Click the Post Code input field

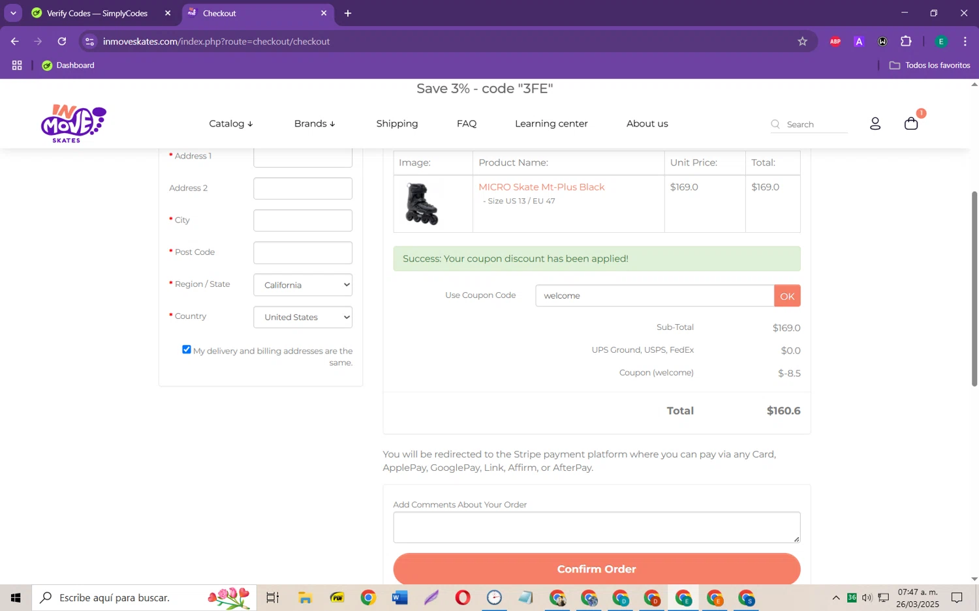coord(303,252)
